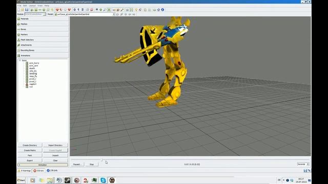Image resolution: width=328 pixels, height=184 pixels.
Task: Collapse the base tree node
Action: (20, 60)
